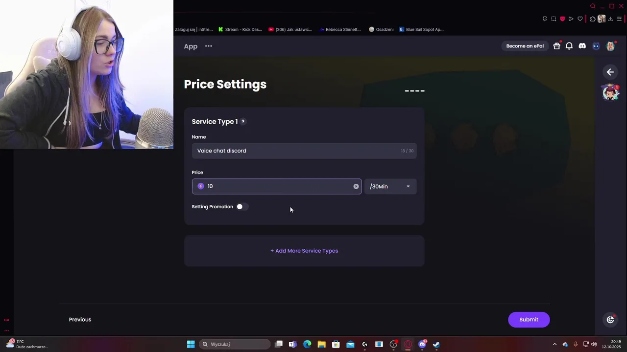Click Add More Service Types link
Viewport: 627px width, 352px height.
point(304,251)
